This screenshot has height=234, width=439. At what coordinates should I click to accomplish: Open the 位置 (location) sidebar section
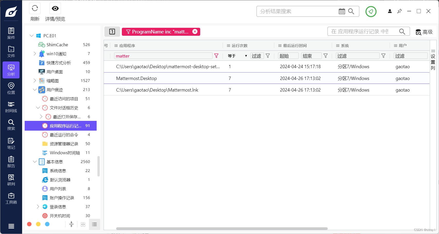[x=11, y=88]
